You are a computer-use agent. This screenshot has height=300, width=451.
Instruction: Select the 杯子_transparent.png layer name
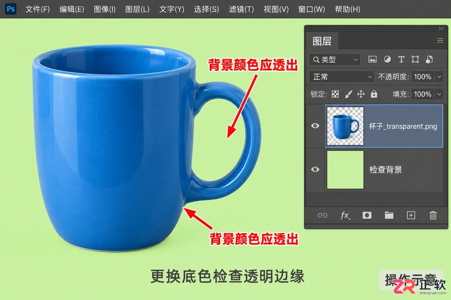click(x=403, y=126)
